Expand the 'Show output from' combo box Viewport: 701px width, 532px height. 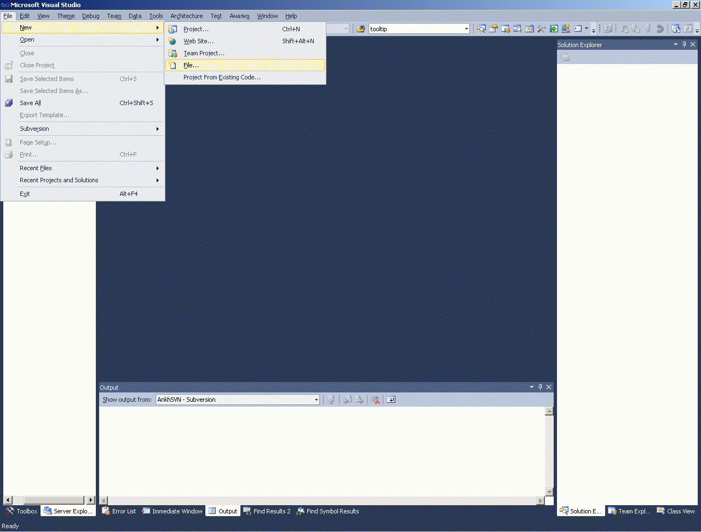(x=316, y=400)
